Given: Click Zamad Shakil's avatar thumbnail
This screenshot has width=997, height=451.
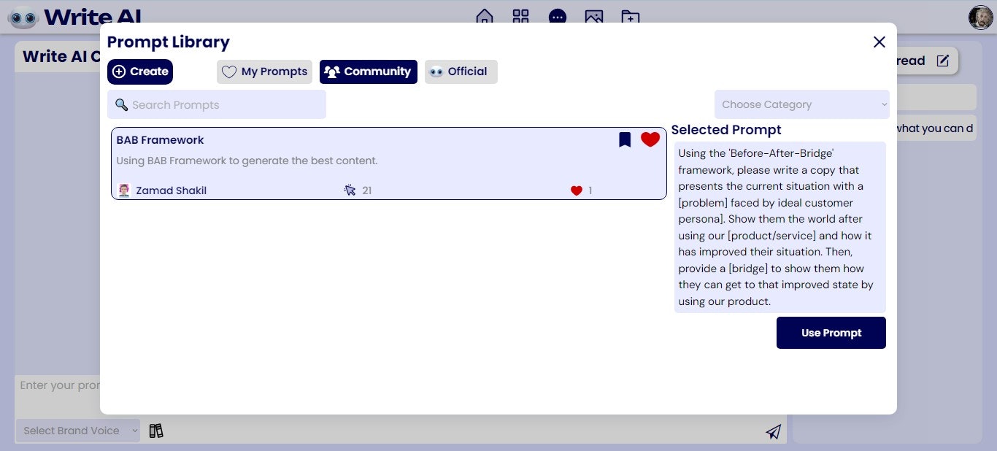Looking at the screenshot, I should (x=124, y=190).
